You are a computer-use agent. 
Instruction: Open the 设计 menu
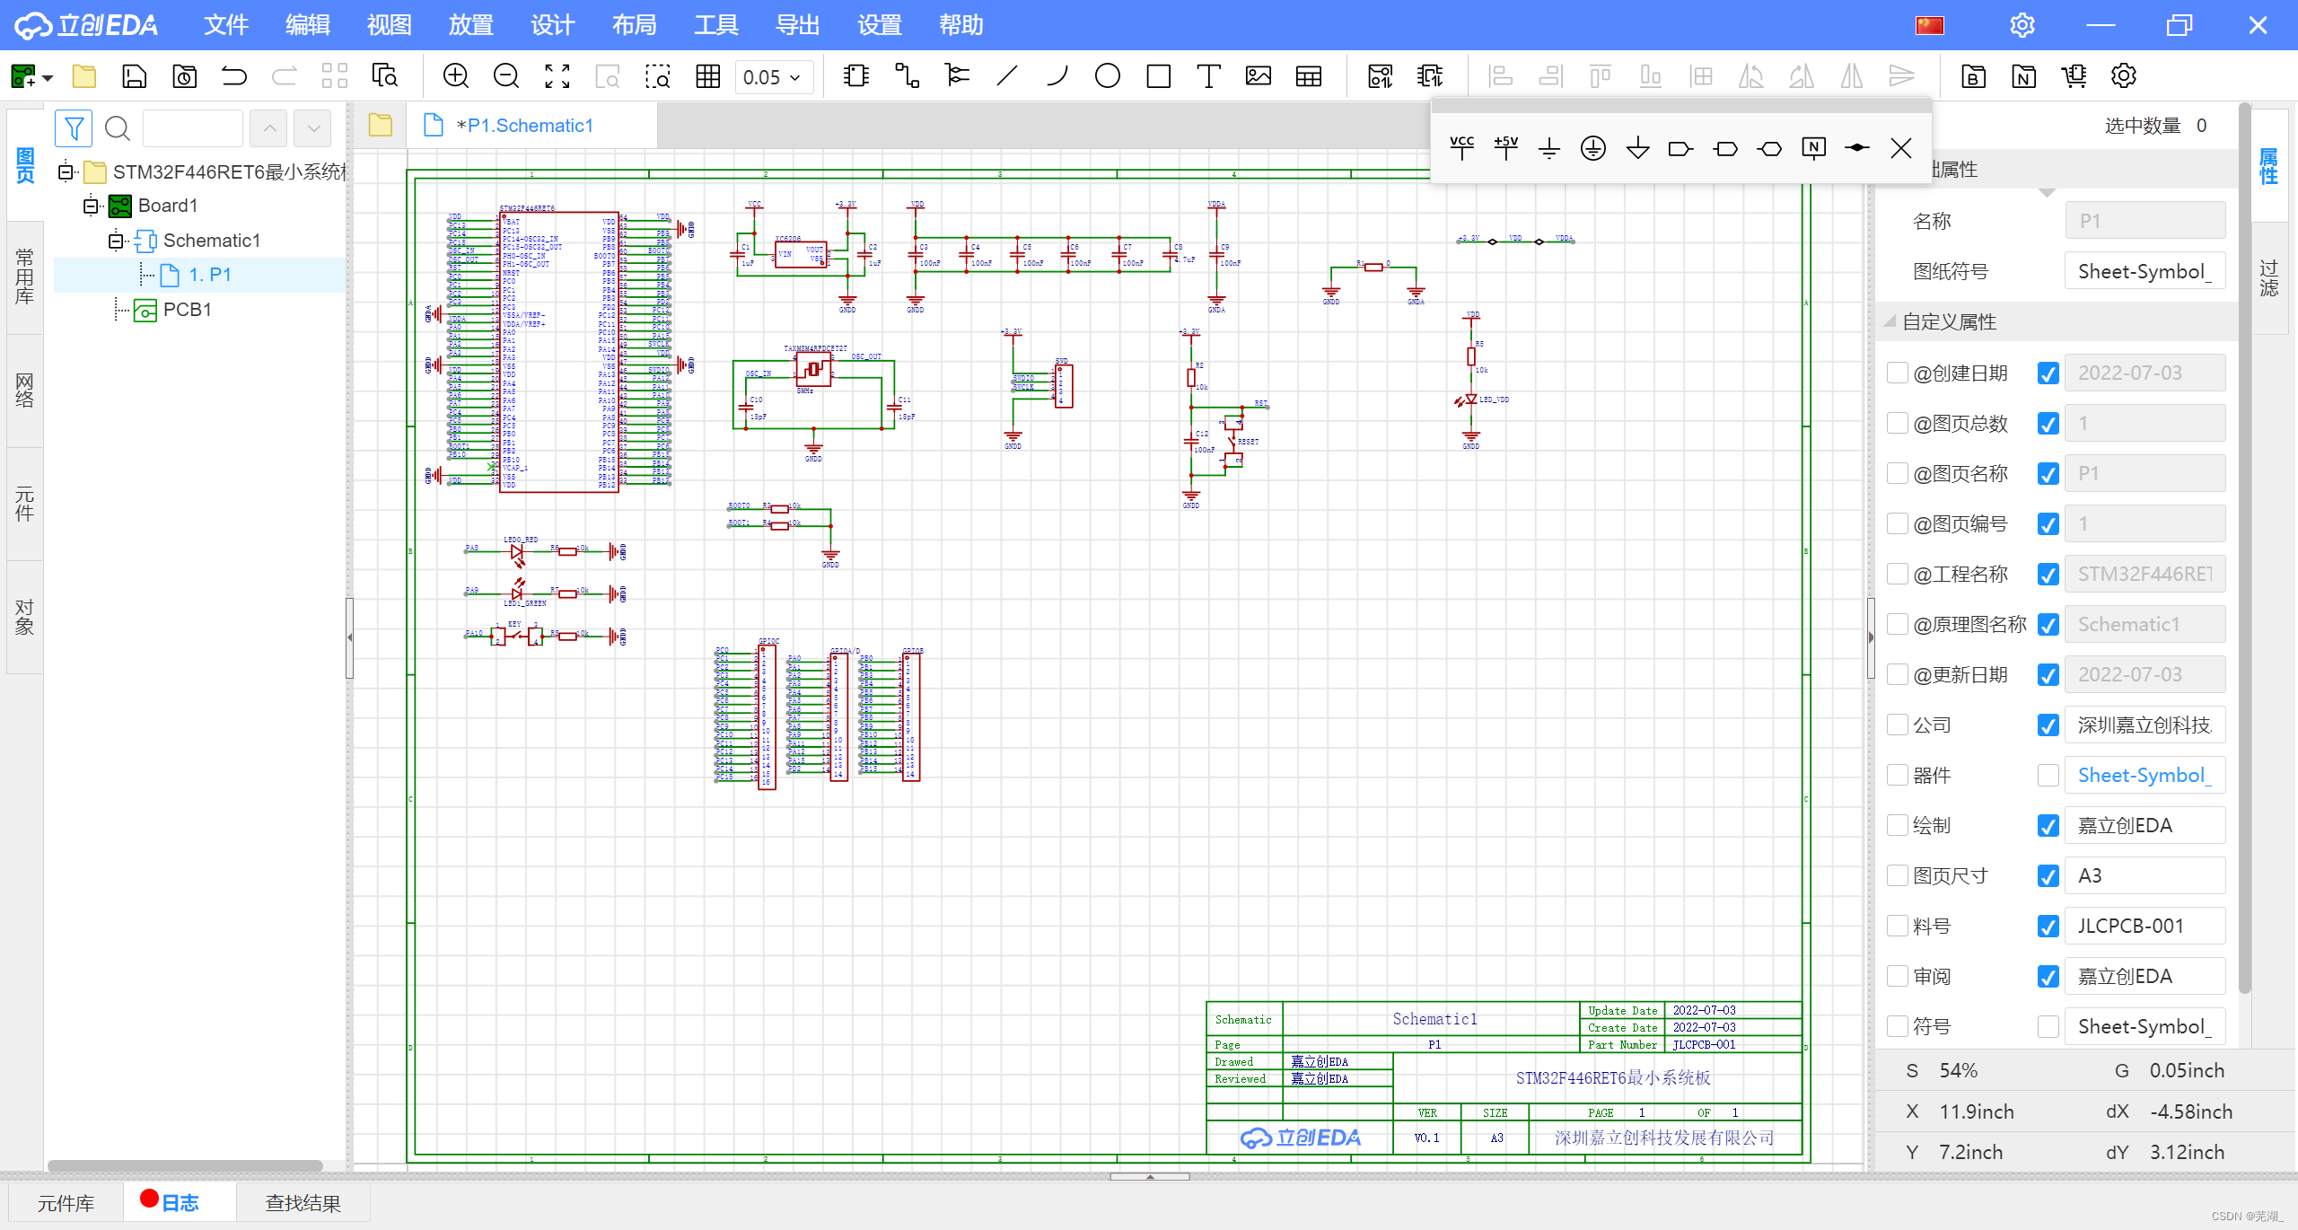(552, 25)
